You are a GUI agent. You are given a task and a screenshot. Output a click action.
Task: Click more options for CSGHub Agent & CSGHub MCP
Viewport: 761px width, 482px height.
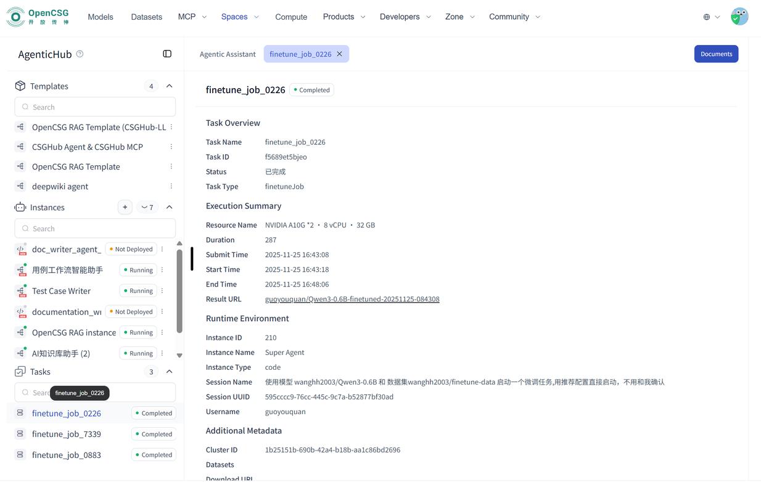171,147
